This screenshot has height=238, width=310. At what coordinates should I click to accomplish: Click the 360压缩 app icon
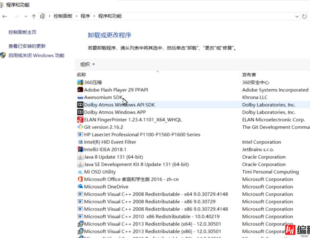(x=80, y=82)
